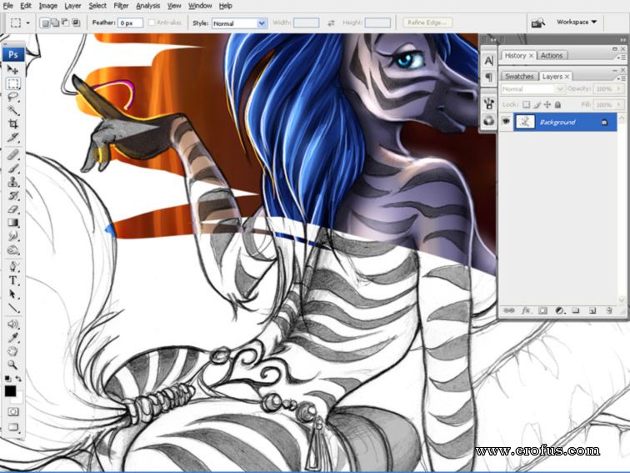Select the Rectangular Marquee tool in toolbox

[x=12, y=83]
